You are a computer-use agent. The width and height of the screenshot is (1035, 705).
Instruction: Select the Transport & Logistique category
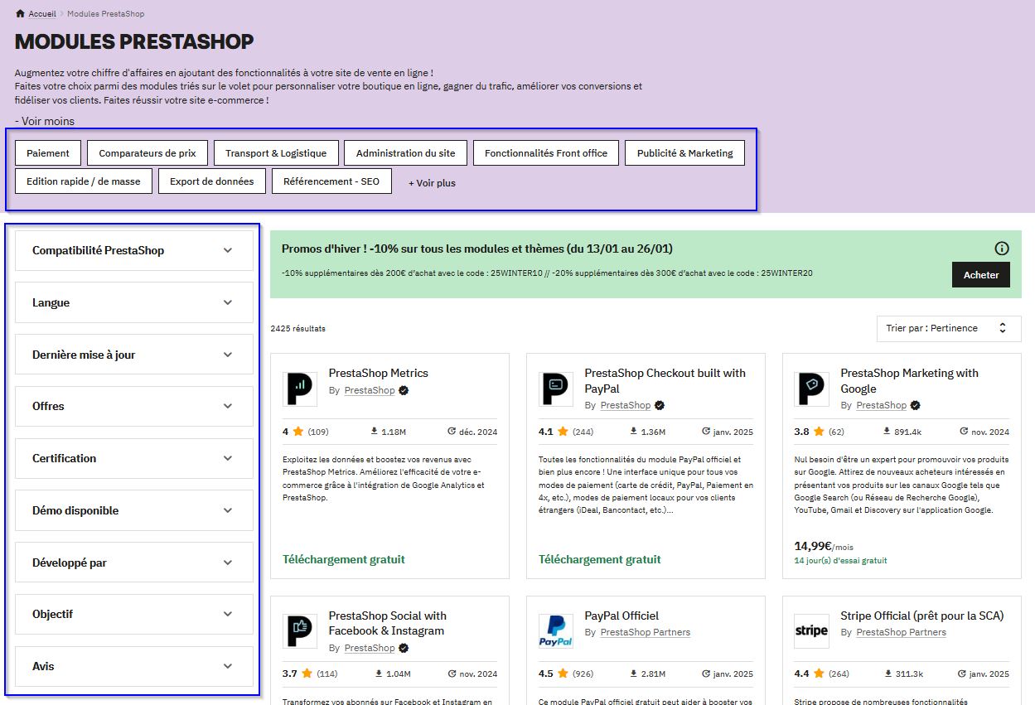[x=276, y=153]
